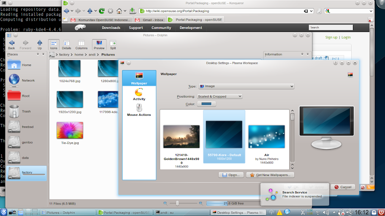Open Community menu on openSUSE site
This screenshot has height=216, width=385.
point(161,28)
